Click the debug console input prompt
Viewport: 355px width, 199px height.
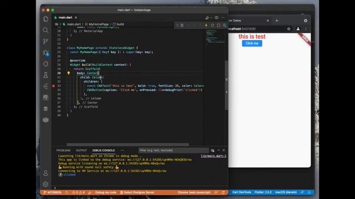pos(140,188)
